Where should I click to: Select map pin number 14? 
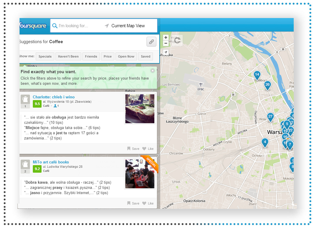coord(257,75)
